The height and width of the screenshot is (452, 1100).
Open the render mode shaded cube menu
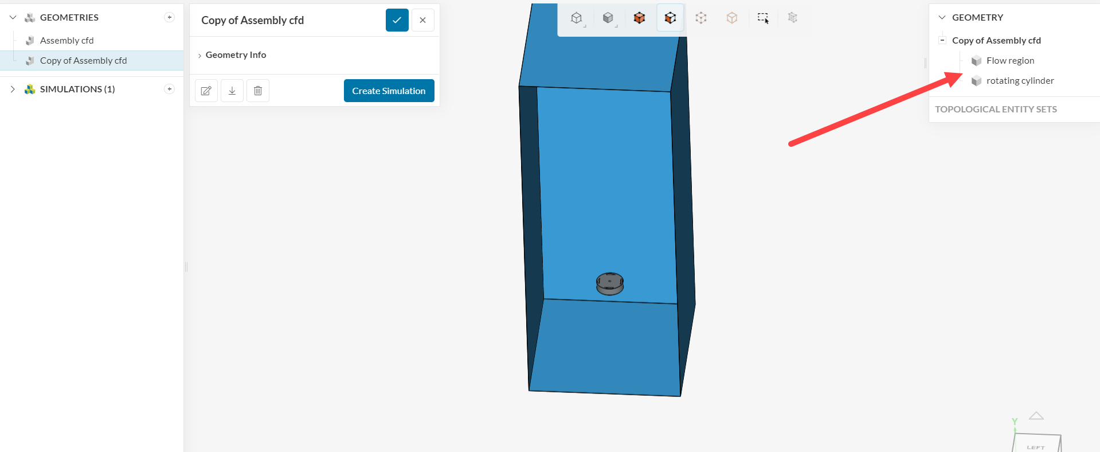point(608,18)
